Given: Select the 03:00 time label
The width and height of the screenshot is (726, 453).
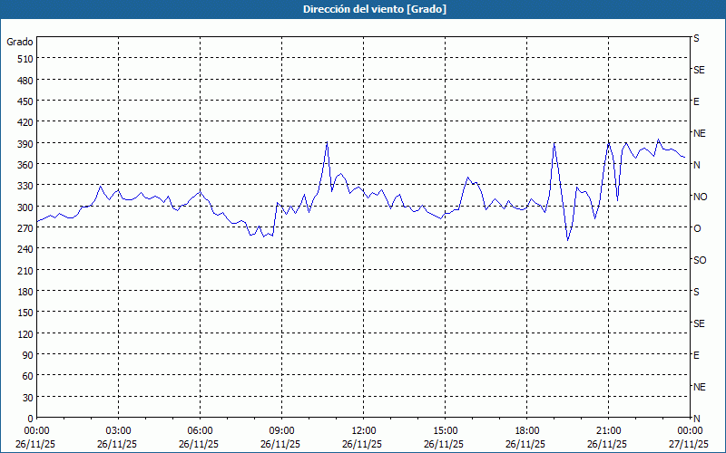Looking at the screenshot, I should [118, 431].
